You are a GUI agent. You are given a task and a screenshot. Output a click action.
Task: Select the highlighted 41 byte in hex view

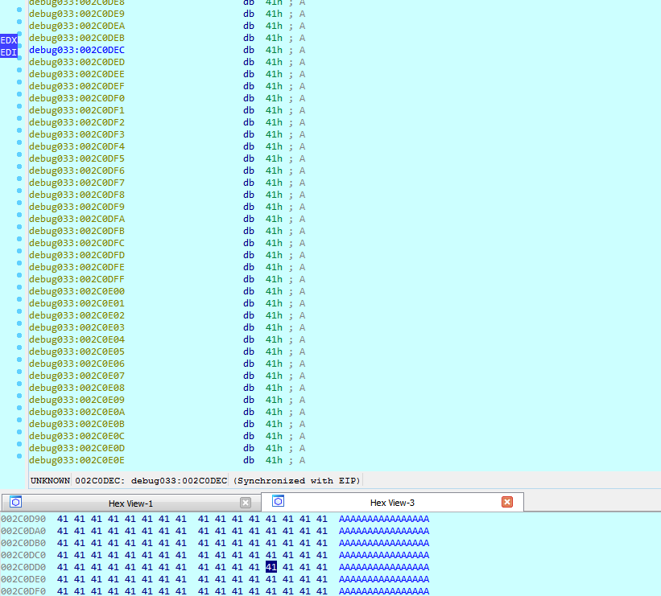tap(271, 567)
